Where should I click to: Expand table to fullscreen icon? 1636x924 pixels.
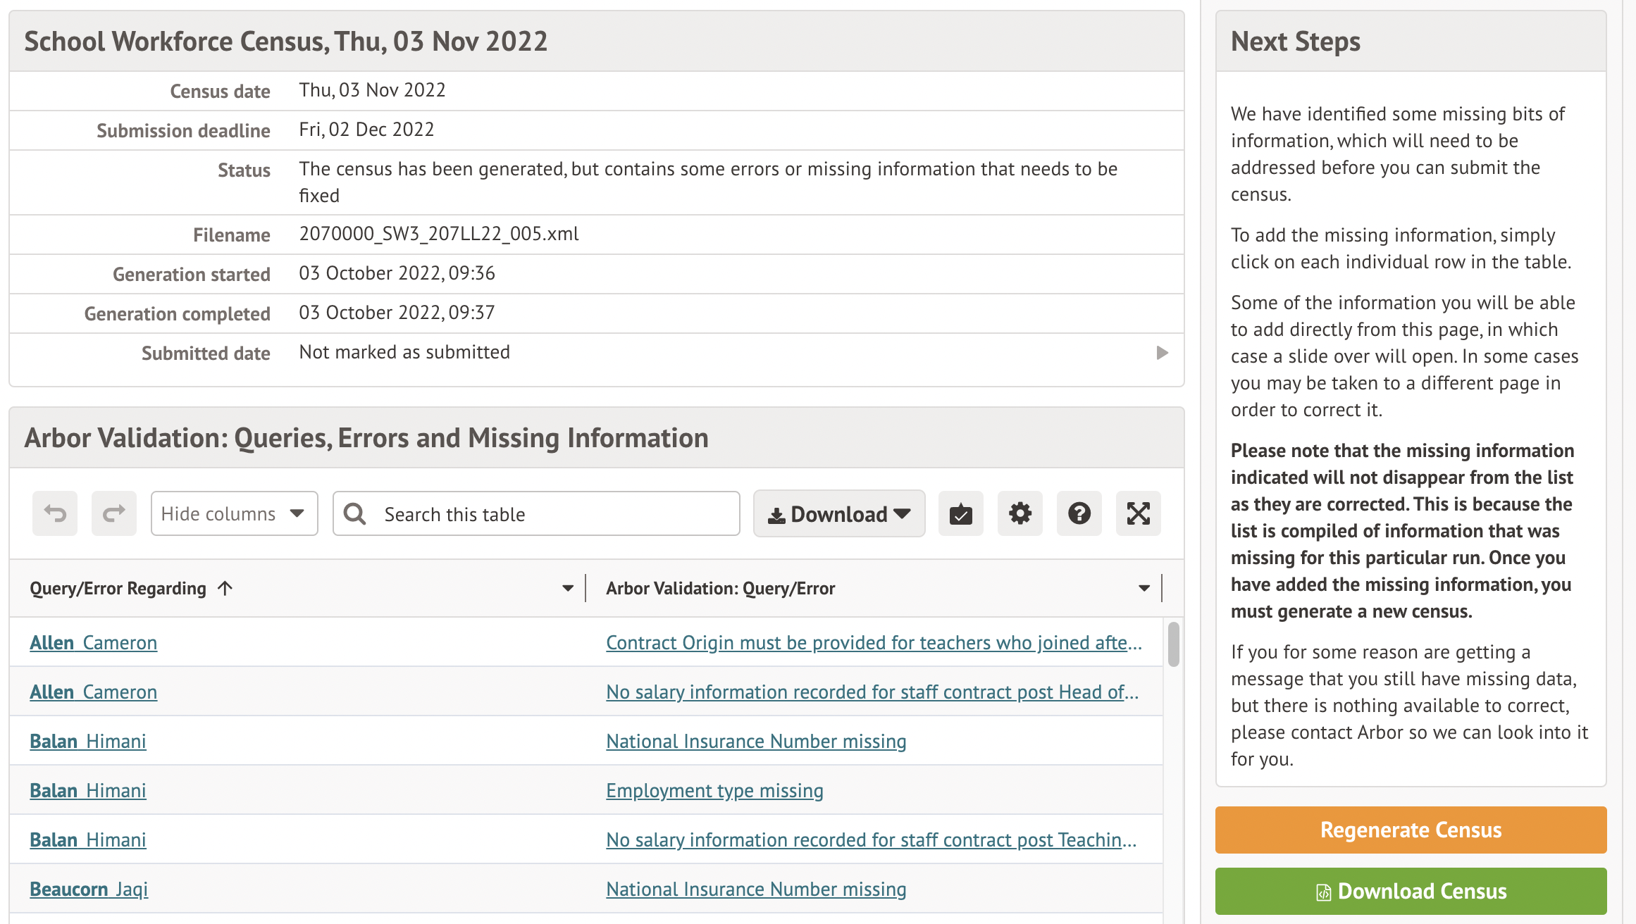(x=1138, y=513)
